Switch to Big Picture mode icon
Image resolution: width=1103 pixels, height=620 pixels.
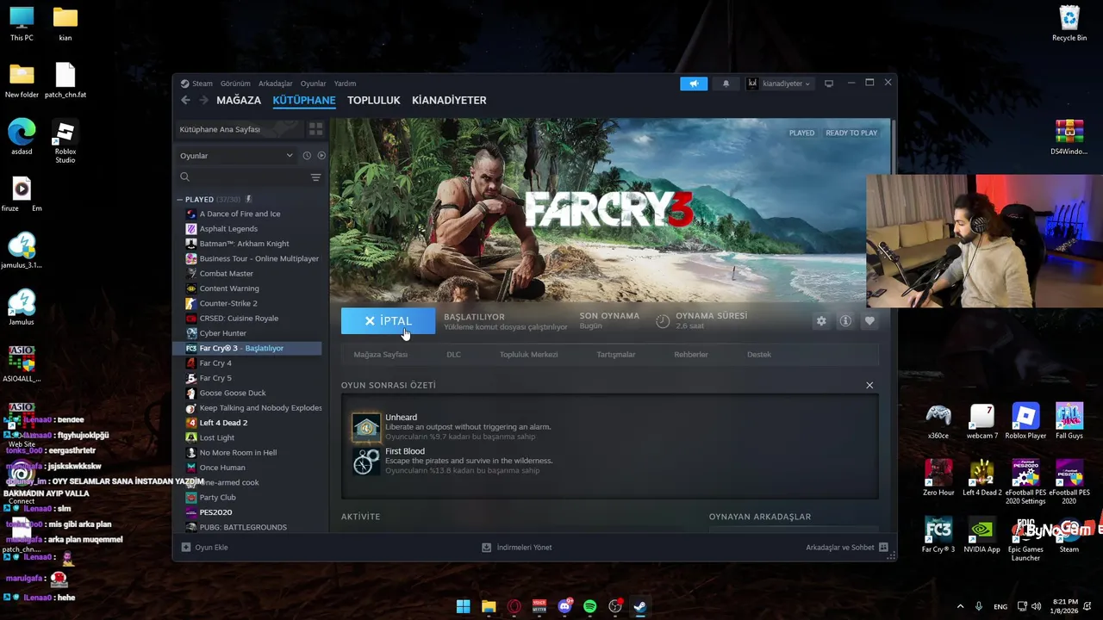pyautogui.click(x=829, y=84)
